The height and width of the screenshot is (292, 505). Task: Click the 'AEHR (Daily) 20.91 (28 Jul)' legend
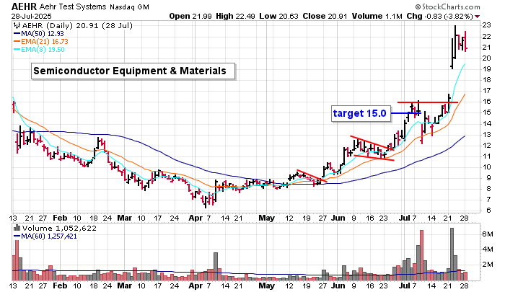pos(77,26)
